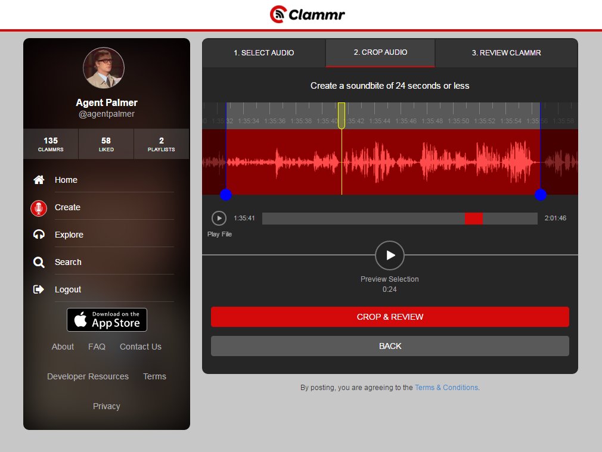Screen dimensions: 602x452
Task: Open the Terms & Conditions link
Action: click(446, 388)
